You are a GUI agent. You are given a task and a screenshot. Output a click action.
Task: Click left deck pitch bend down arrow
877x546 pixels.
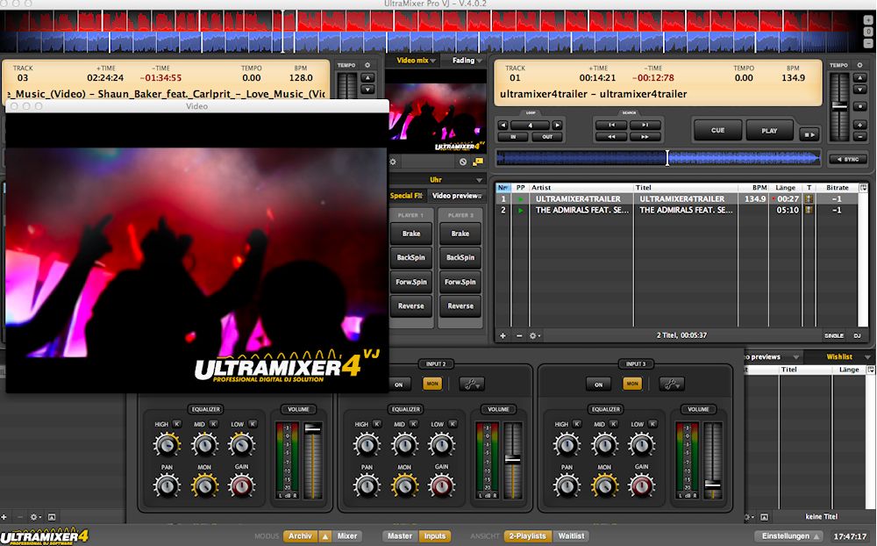[x=367, y=90]
